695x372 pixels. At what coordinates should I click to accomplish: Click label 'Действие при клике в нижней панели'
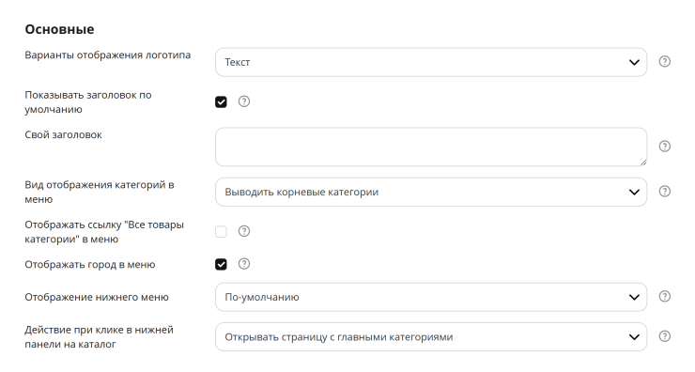coord(99,337)
